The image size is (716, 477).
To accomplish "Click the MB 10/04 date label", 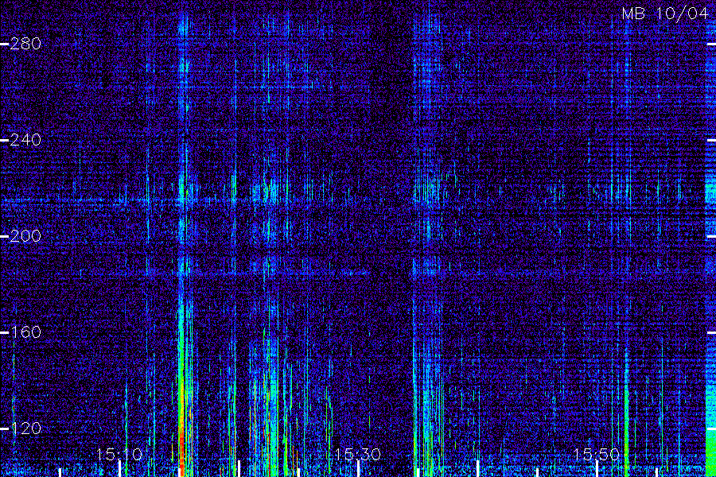I will point(665,14).
